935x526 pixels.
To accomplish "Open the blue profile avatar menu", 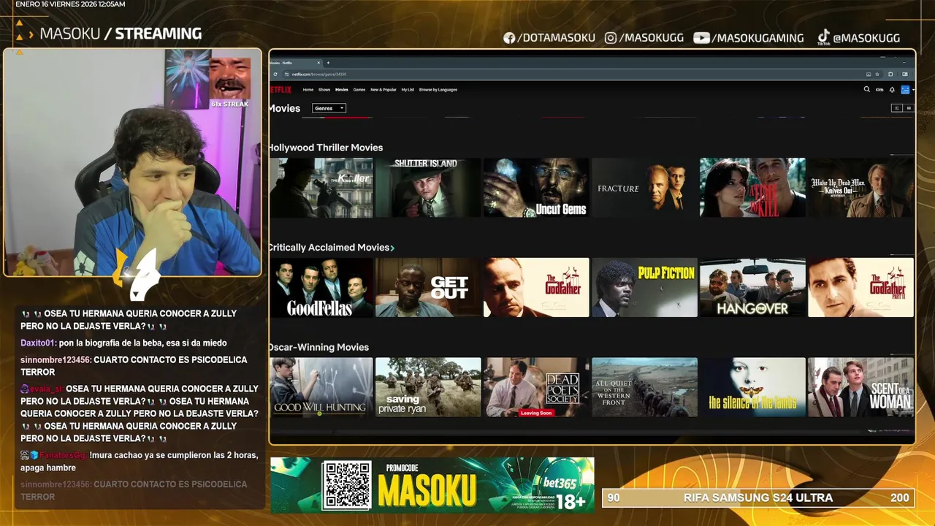I will click(905, 90).
